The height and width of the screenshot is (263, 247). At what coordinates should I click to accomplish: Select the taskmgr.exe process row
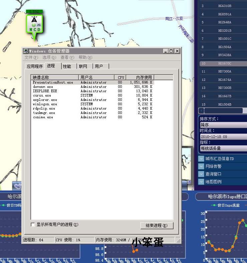click(x=93, y=113)
